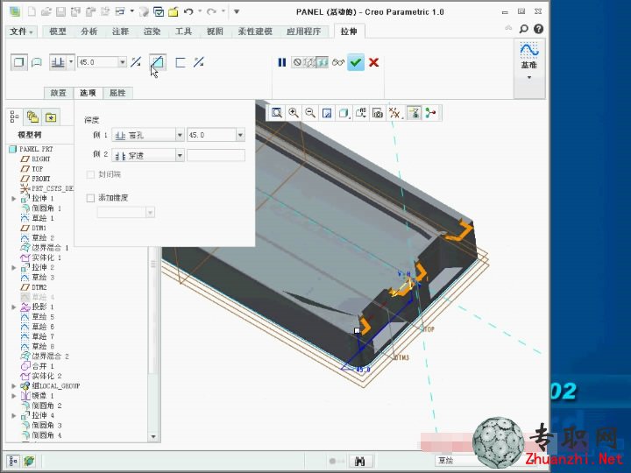Open display style icon menu
The image size is (631, 473).
click(x=344, y=113)
